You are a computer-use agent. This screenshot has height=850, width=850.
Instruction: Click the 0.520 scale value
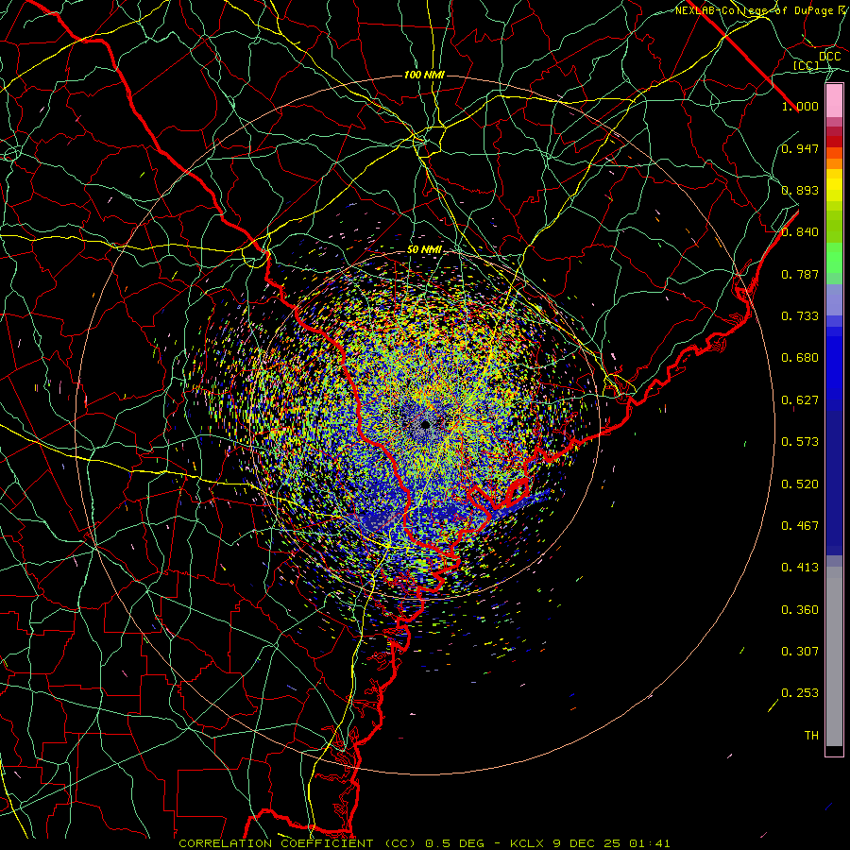click(800, 484)
